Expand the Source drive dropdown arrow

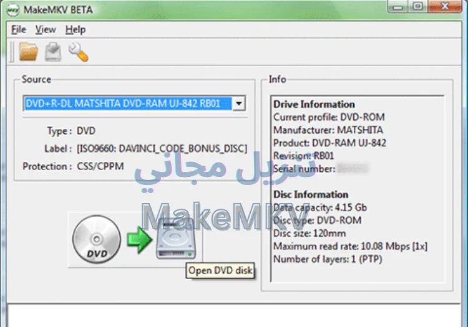coord(239,103)
